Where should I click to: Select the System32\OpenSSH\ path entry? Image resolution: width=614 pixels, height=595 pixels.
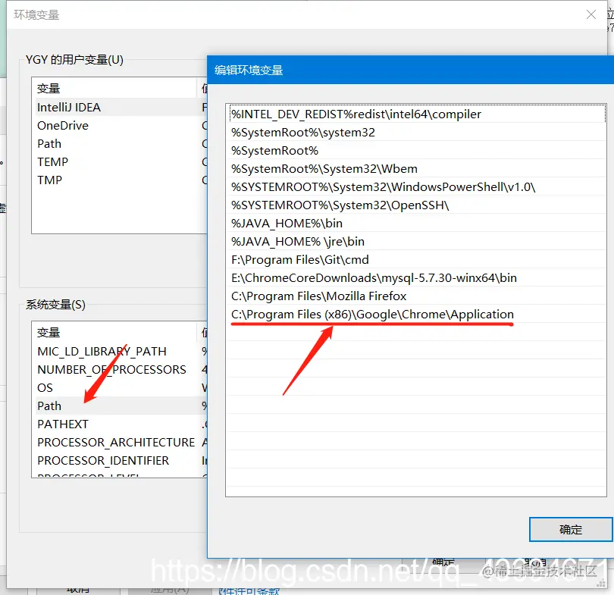point(416,205)
